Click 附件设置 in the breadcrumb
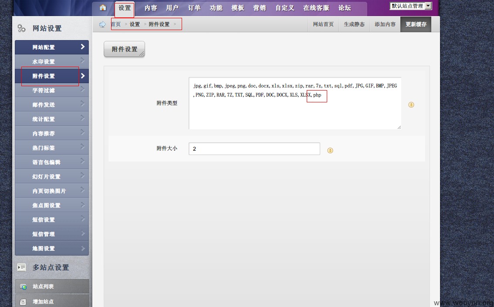Image resolution: width=494 pixels, height=307 pixels. 159,24
